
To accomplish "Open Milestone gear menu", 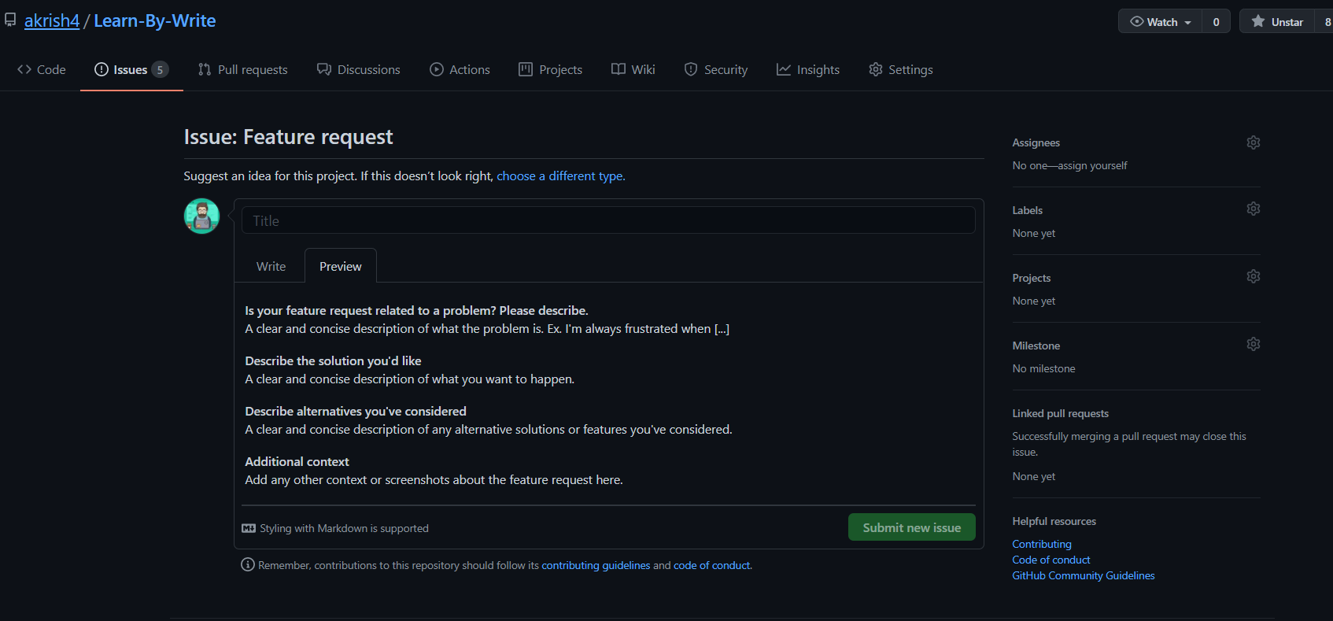I will tap(1254, 344).
